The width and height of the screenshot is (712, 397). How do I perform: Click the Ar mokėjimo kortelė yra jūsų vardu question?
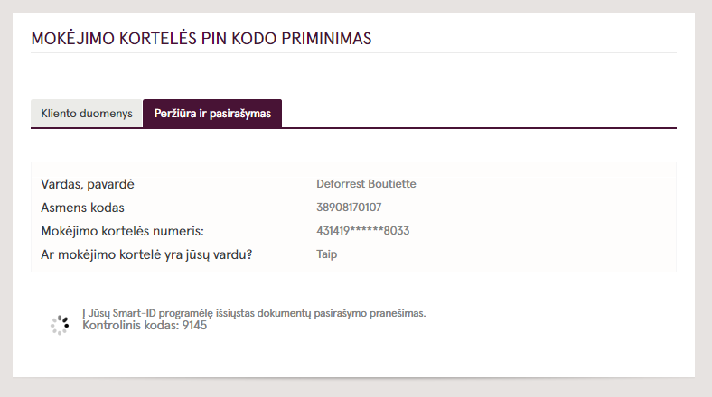click(146, 254)
